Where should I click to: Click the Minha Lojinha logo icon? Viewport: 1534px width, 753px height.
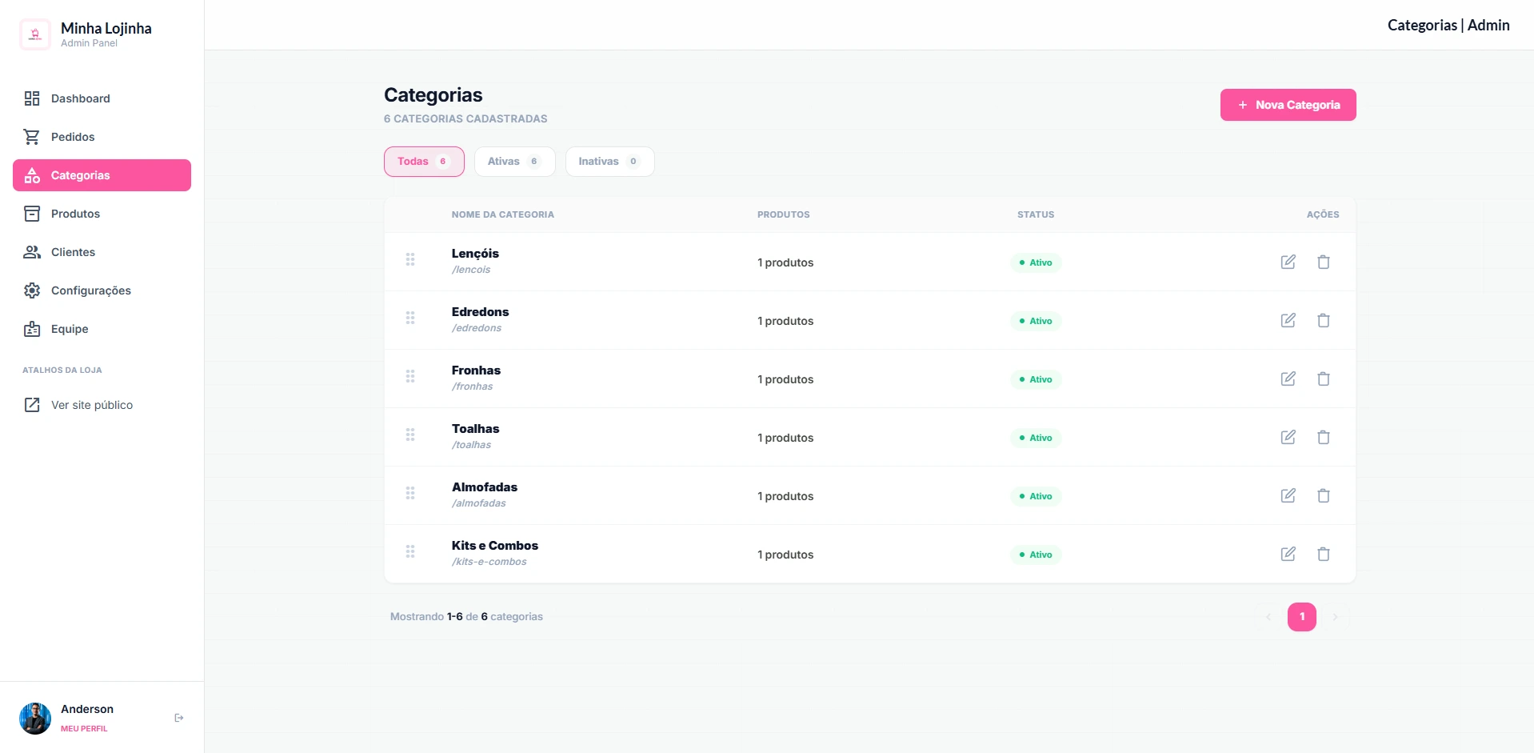coord(35,34)
